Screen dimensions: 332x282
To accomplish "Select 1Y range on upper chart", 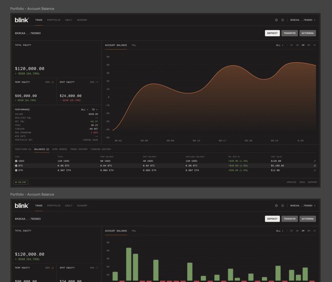I will [x=314, y=45].
